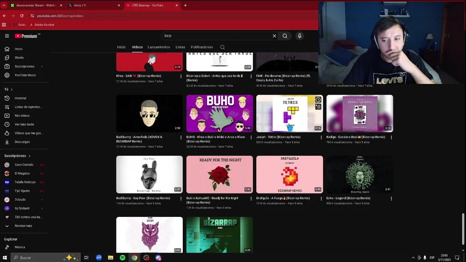Open a new Chrome tab

tap(185, 5)
